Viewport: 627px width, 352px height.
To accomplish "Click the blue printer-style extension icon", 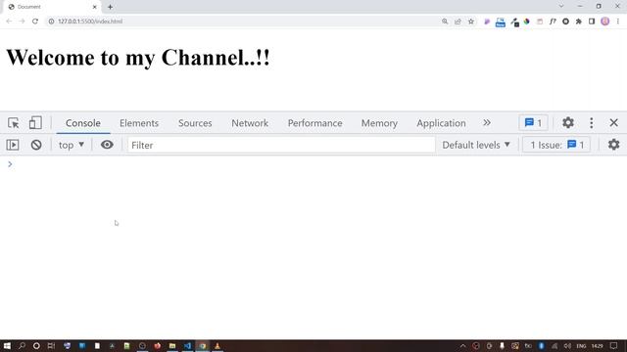I will pos(501,22).
